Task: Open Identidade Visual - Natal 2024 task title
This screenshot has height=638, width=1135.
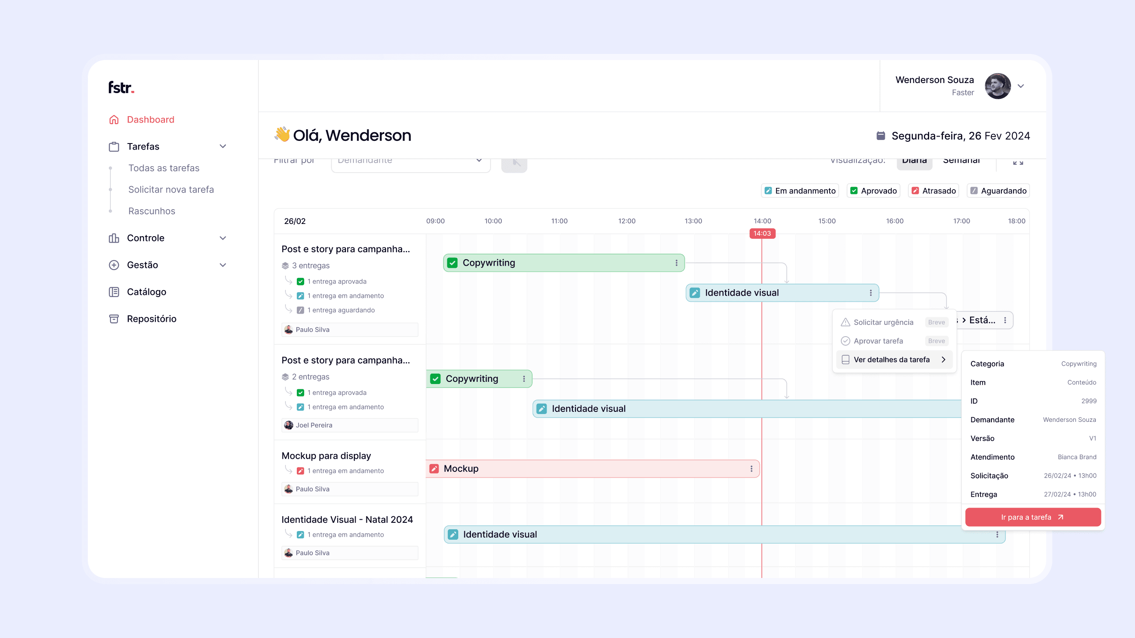Action: pyautogui.click(x=347, y=520)
